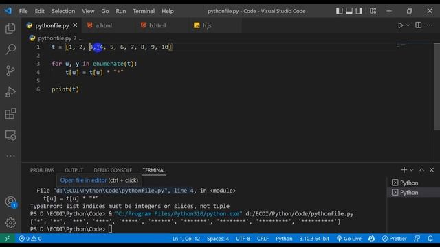
Task: Create a new terminal with plus icon
Action: pos(404,170)
